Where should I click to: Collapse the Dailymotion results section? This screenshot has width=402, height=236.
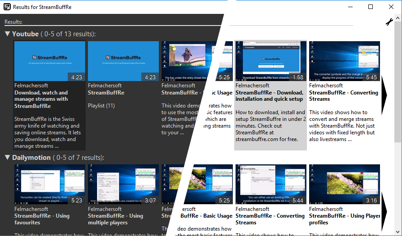8,157
